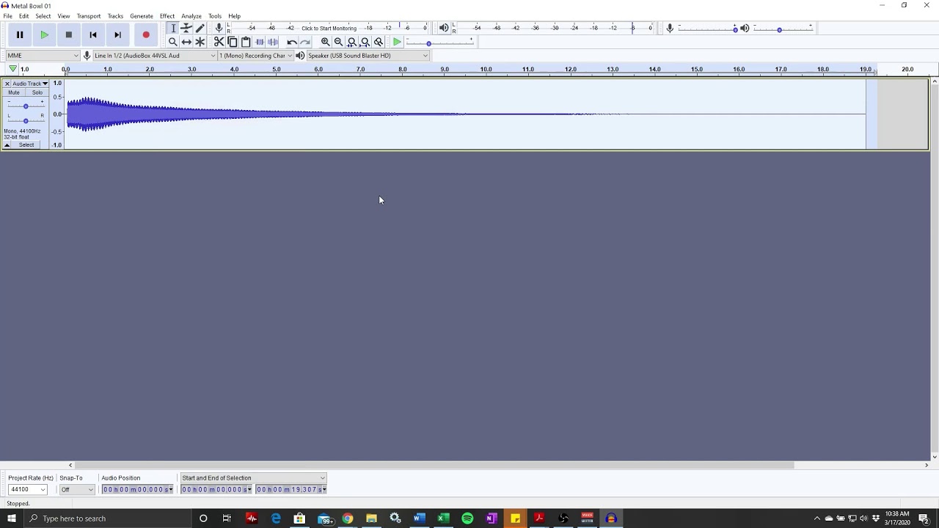This screenshot has width=939, height=528.
Task: Toggle Solo on the Audio Track
Action: [37, 92]
